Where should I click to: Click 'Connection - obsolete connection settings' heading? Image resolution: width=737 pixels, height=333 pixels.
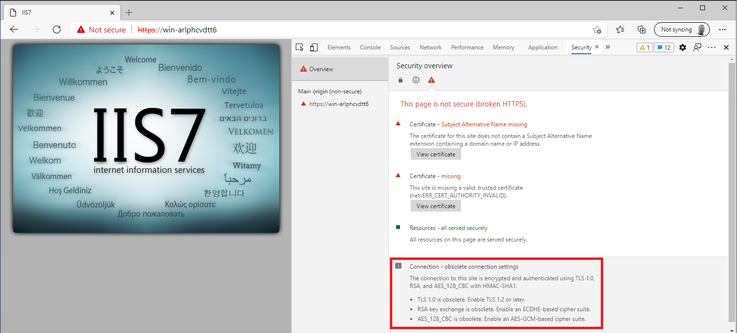pos(464,267)
